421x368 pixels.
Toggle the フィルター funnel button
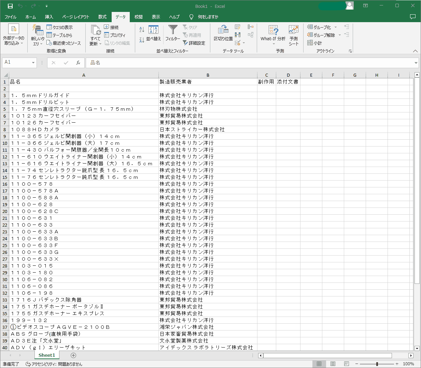(173, 33)
